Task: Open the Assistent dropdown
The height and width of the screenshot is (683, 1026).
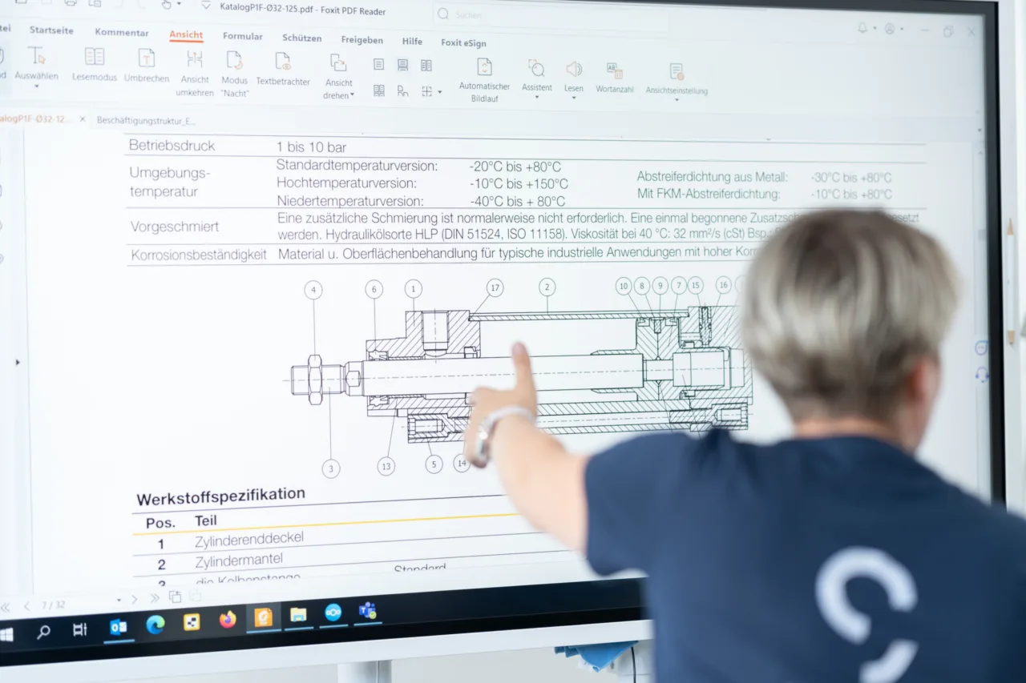Action: pyautogui.click(x=536, y=97)
